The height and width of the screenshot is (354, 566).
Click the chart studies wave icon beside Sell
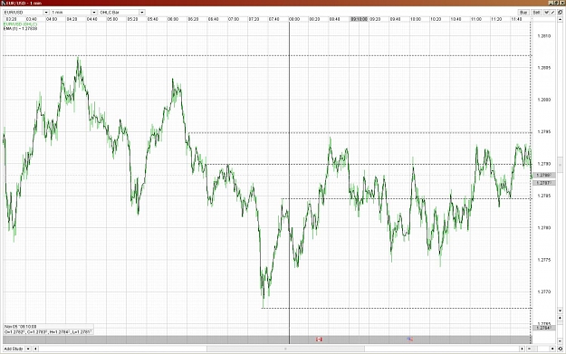point(546,13)
